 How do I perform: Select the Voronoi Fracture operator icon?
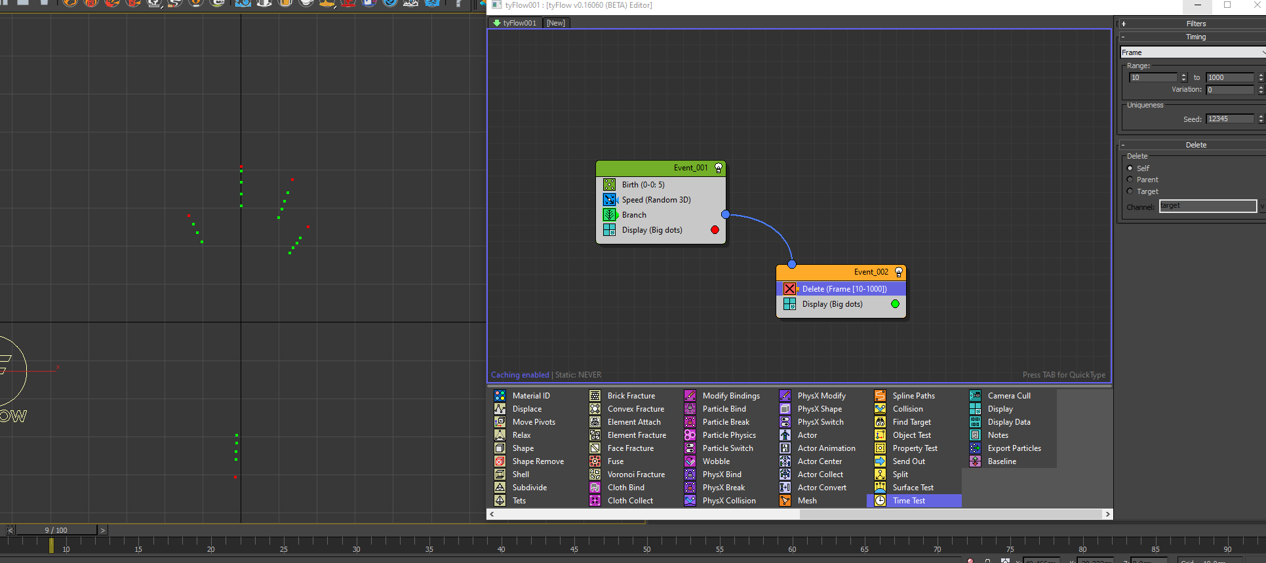coord(595,475)
